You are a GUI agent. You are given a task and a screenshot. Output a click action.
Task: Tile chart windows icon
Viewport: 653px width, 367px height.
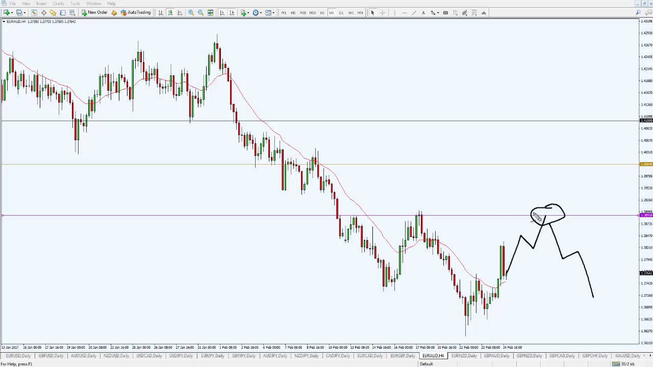pyautogui.click(x=210, y=13)
